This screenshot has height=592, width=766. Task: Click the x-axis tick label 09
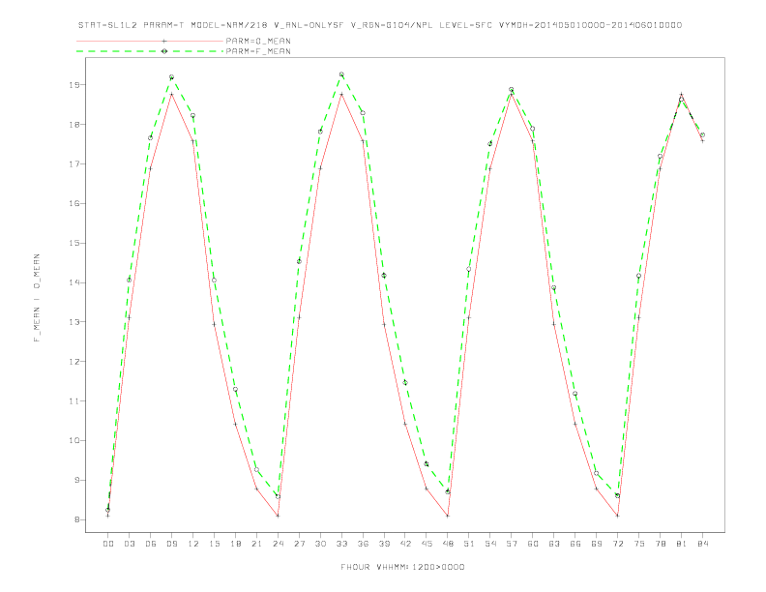(171, 544)
